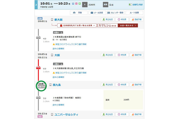Check congestion forecast for 西九条
This screenshot has width=179, height=119.
click(x=136, y=85)
